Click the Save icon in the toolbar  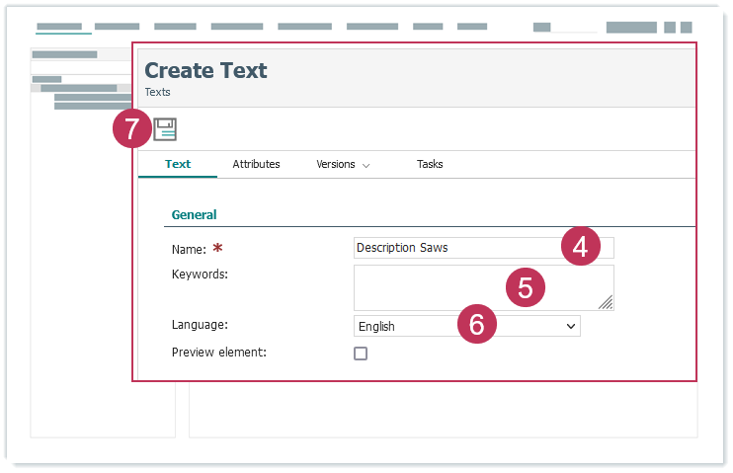pos(165,128)
